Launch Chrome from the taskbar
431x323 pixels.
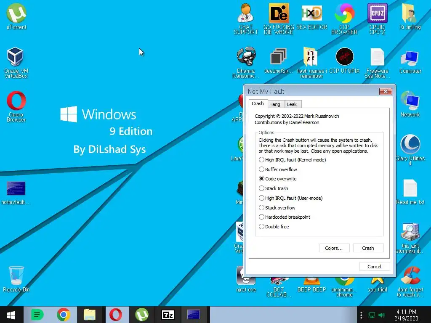64,315
